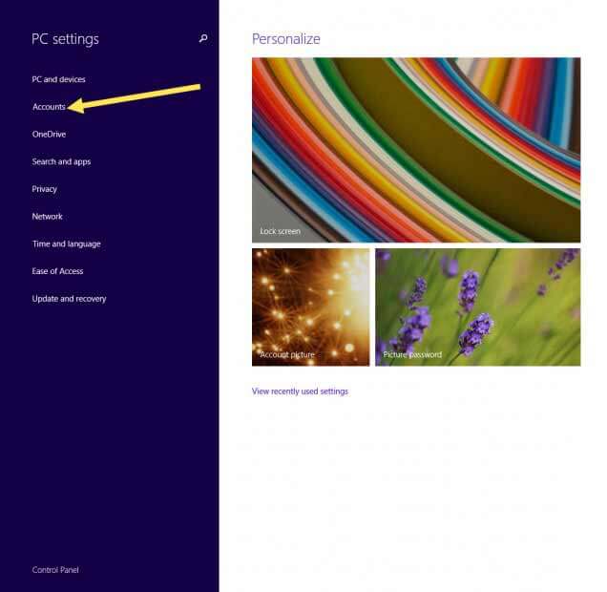Click the Lock screen tile
Image resolution: width=607 pixels, height=592 pixels.
[x=416, y=150]
